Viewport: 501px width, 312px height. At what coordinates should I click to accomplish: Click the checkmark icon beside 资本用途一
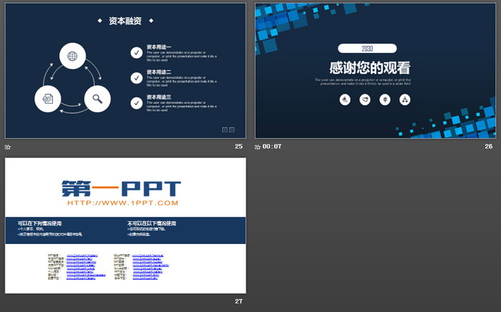(x=137, y=53)
